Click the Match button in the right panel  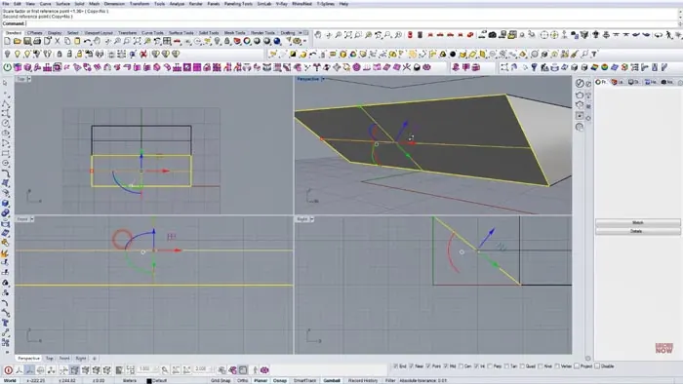coord(638,222)
